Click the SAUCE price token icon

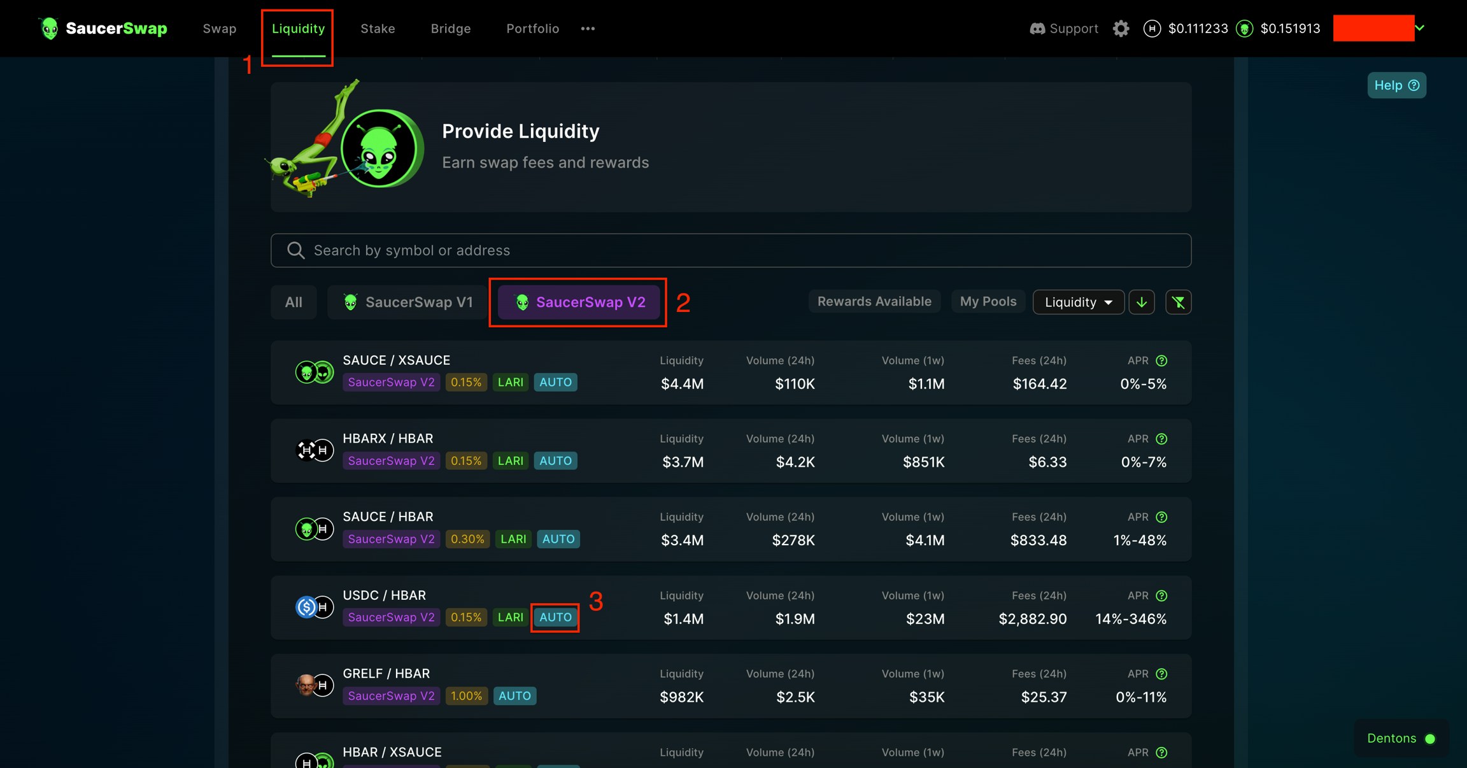(x=1244, y=29)
